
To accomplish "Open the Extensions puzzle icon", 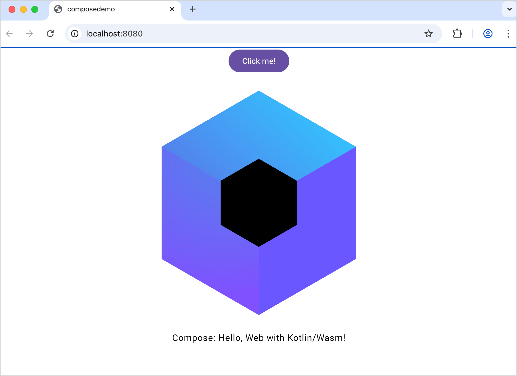I will point(457,34).
